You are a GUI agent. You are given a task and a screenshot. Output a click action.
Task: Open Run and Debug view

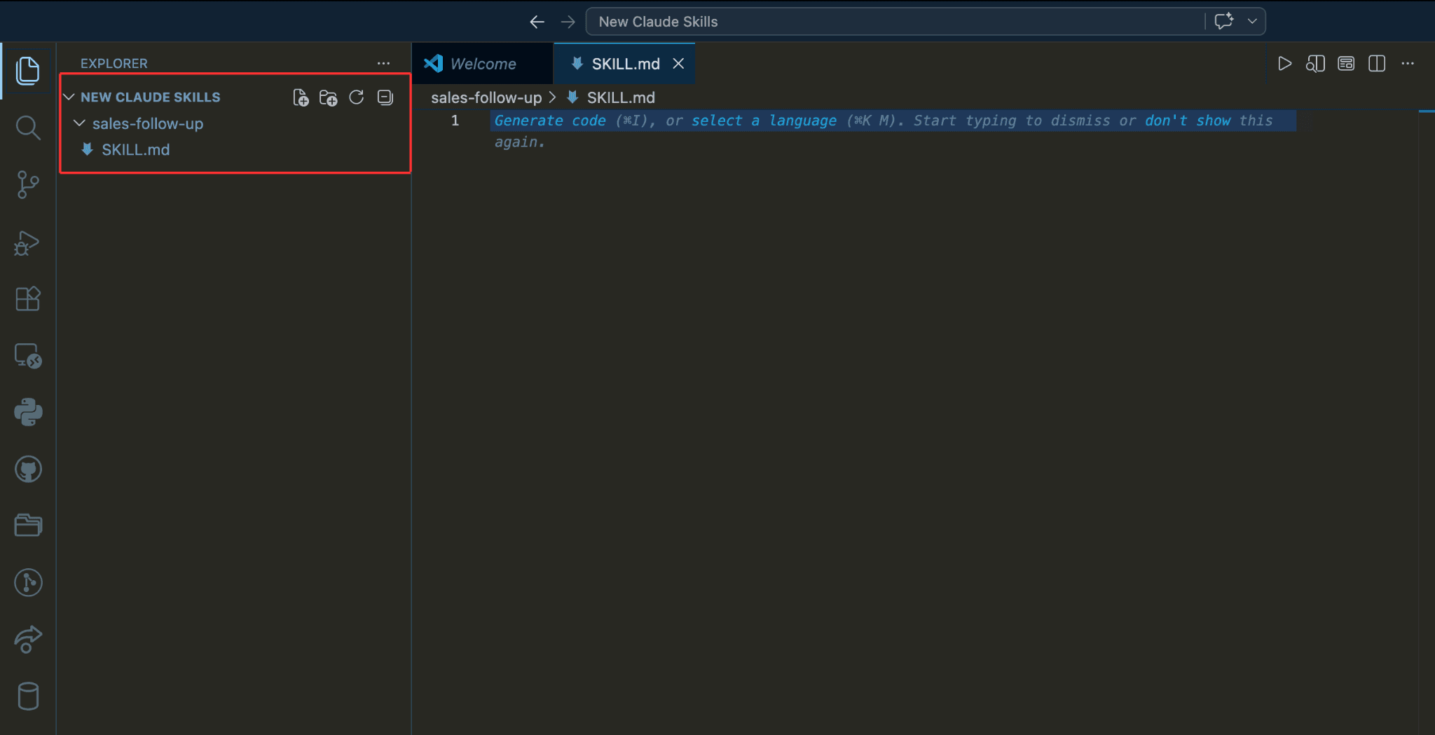tap(28, 242)
